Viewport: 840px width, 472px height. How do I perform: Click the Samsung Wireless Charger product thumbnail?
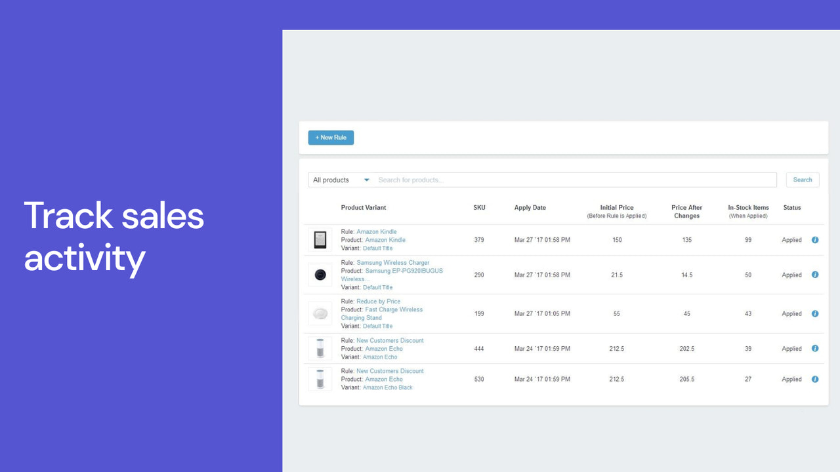point(320,275)
